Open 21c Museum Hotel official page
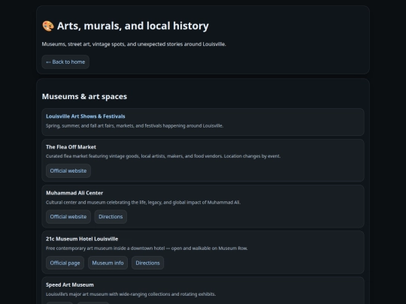Viewport: 406px width, 304px height. 65,263
